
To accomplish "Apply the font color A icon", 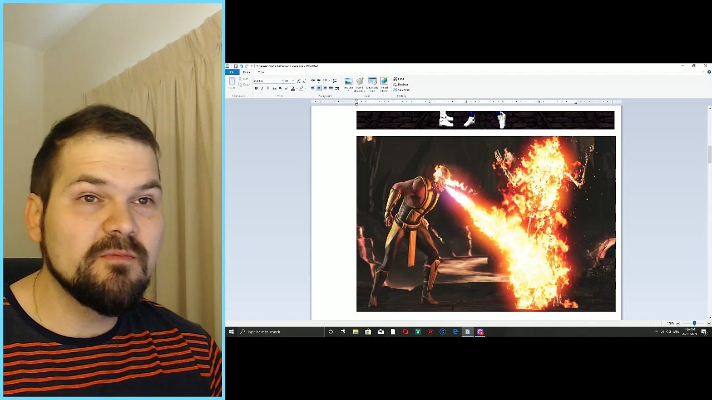I will click(x=293, y=88).
